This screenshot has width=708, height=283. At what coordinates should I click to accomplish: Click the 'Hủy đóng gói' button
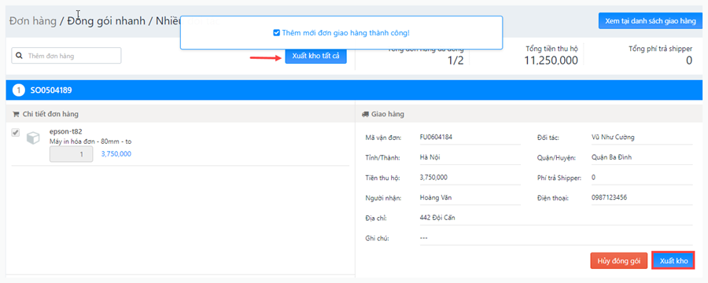tap(618, 261)
